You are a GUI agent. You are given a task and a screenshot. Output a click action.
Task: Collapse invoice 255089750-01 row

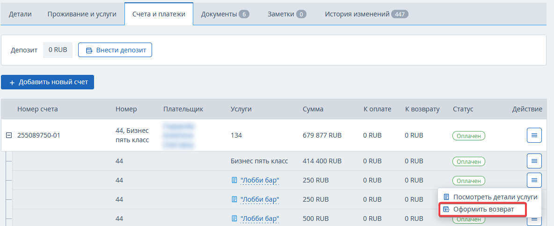coord(9,135)
